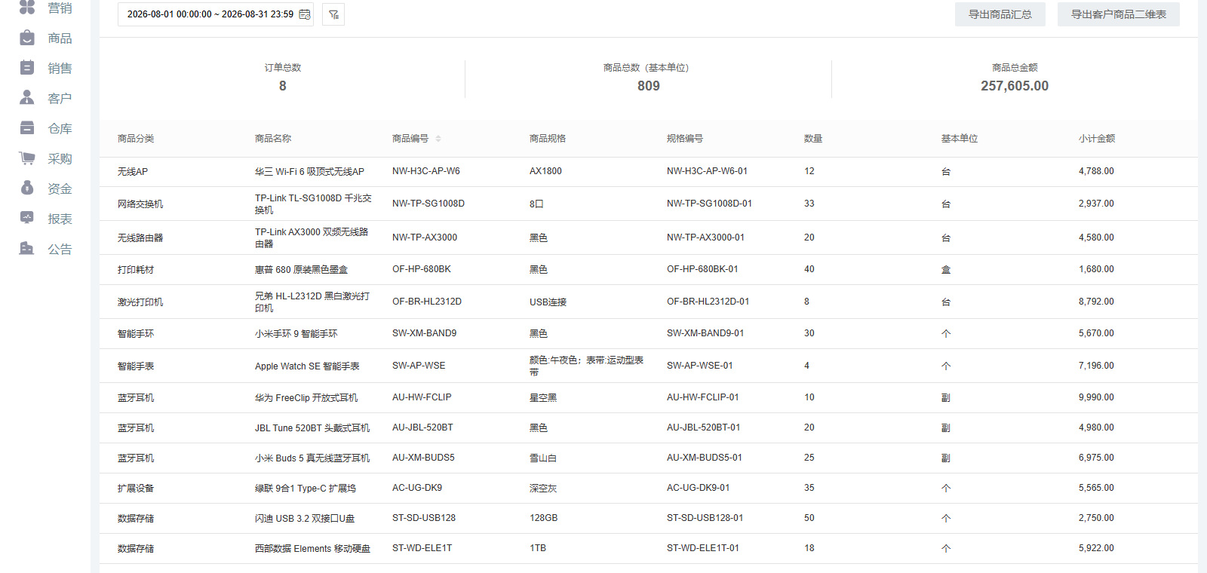
Task: Click AX1800 specification cell
Action: [545, 171]
